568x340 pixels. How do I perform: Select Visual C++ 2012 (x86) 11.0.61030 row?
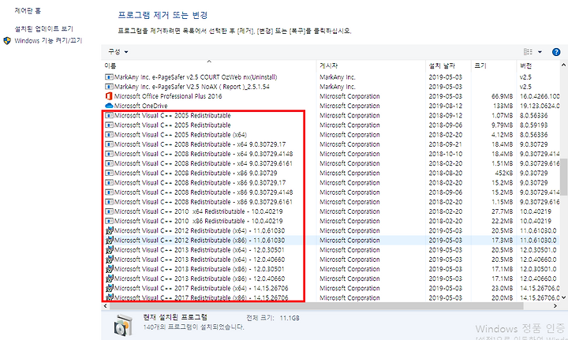pyautogui.click(x=331, y=240)
